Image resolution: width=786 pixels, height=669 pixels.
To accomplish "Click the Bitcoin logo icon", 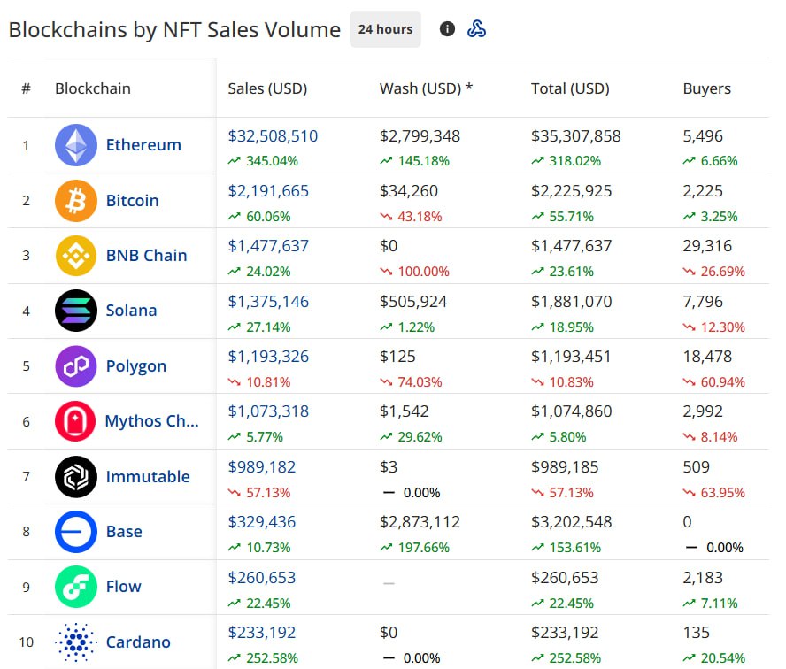I will (x=76, y=201).
